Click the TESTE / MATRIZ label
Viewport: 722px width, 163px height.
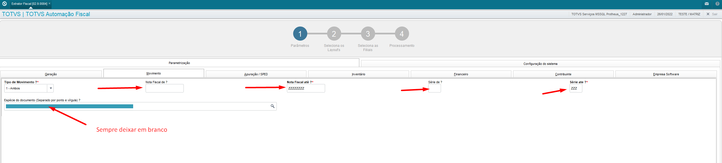click(x=689, y=14)
